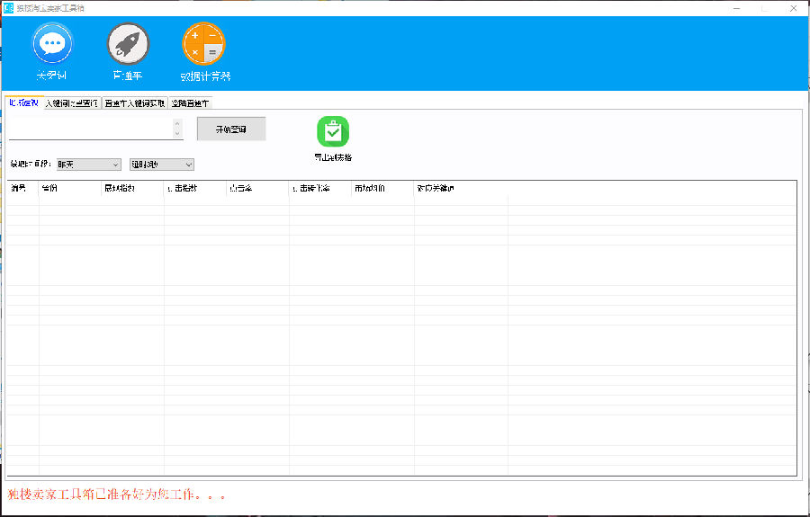
Task: Minimize the seller toolbox window
Action: click(x=736, y=8)
